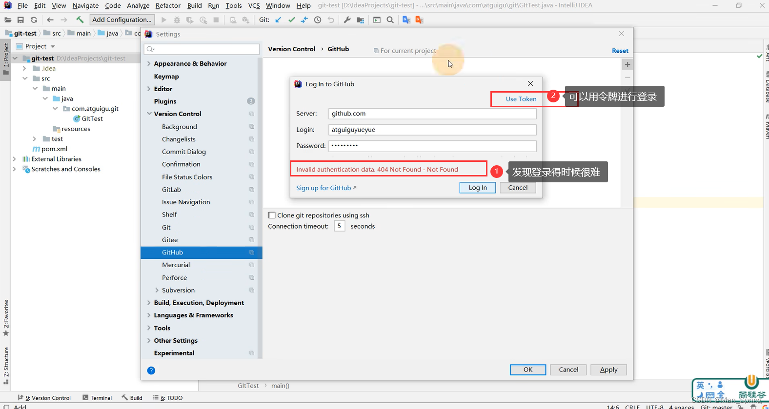Open IDE Settings via wrench icon
This screenshot has width=769, height=409.
point(347,20)
